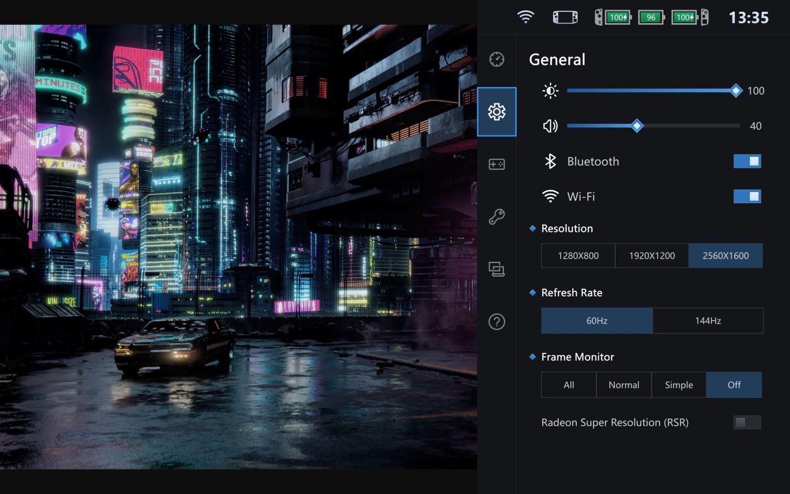Image resolution: width=790 pixels, height=494 pixels.
Task: Disable the Wi-Fi toggle switch
Action: 747,196
